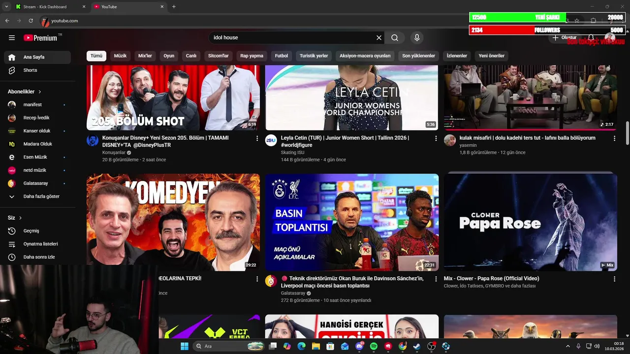Open Ana Sayfa in the sidebar
Image resolution: width=630 pixels, height=354 pixels.
(x=37, y=57)
